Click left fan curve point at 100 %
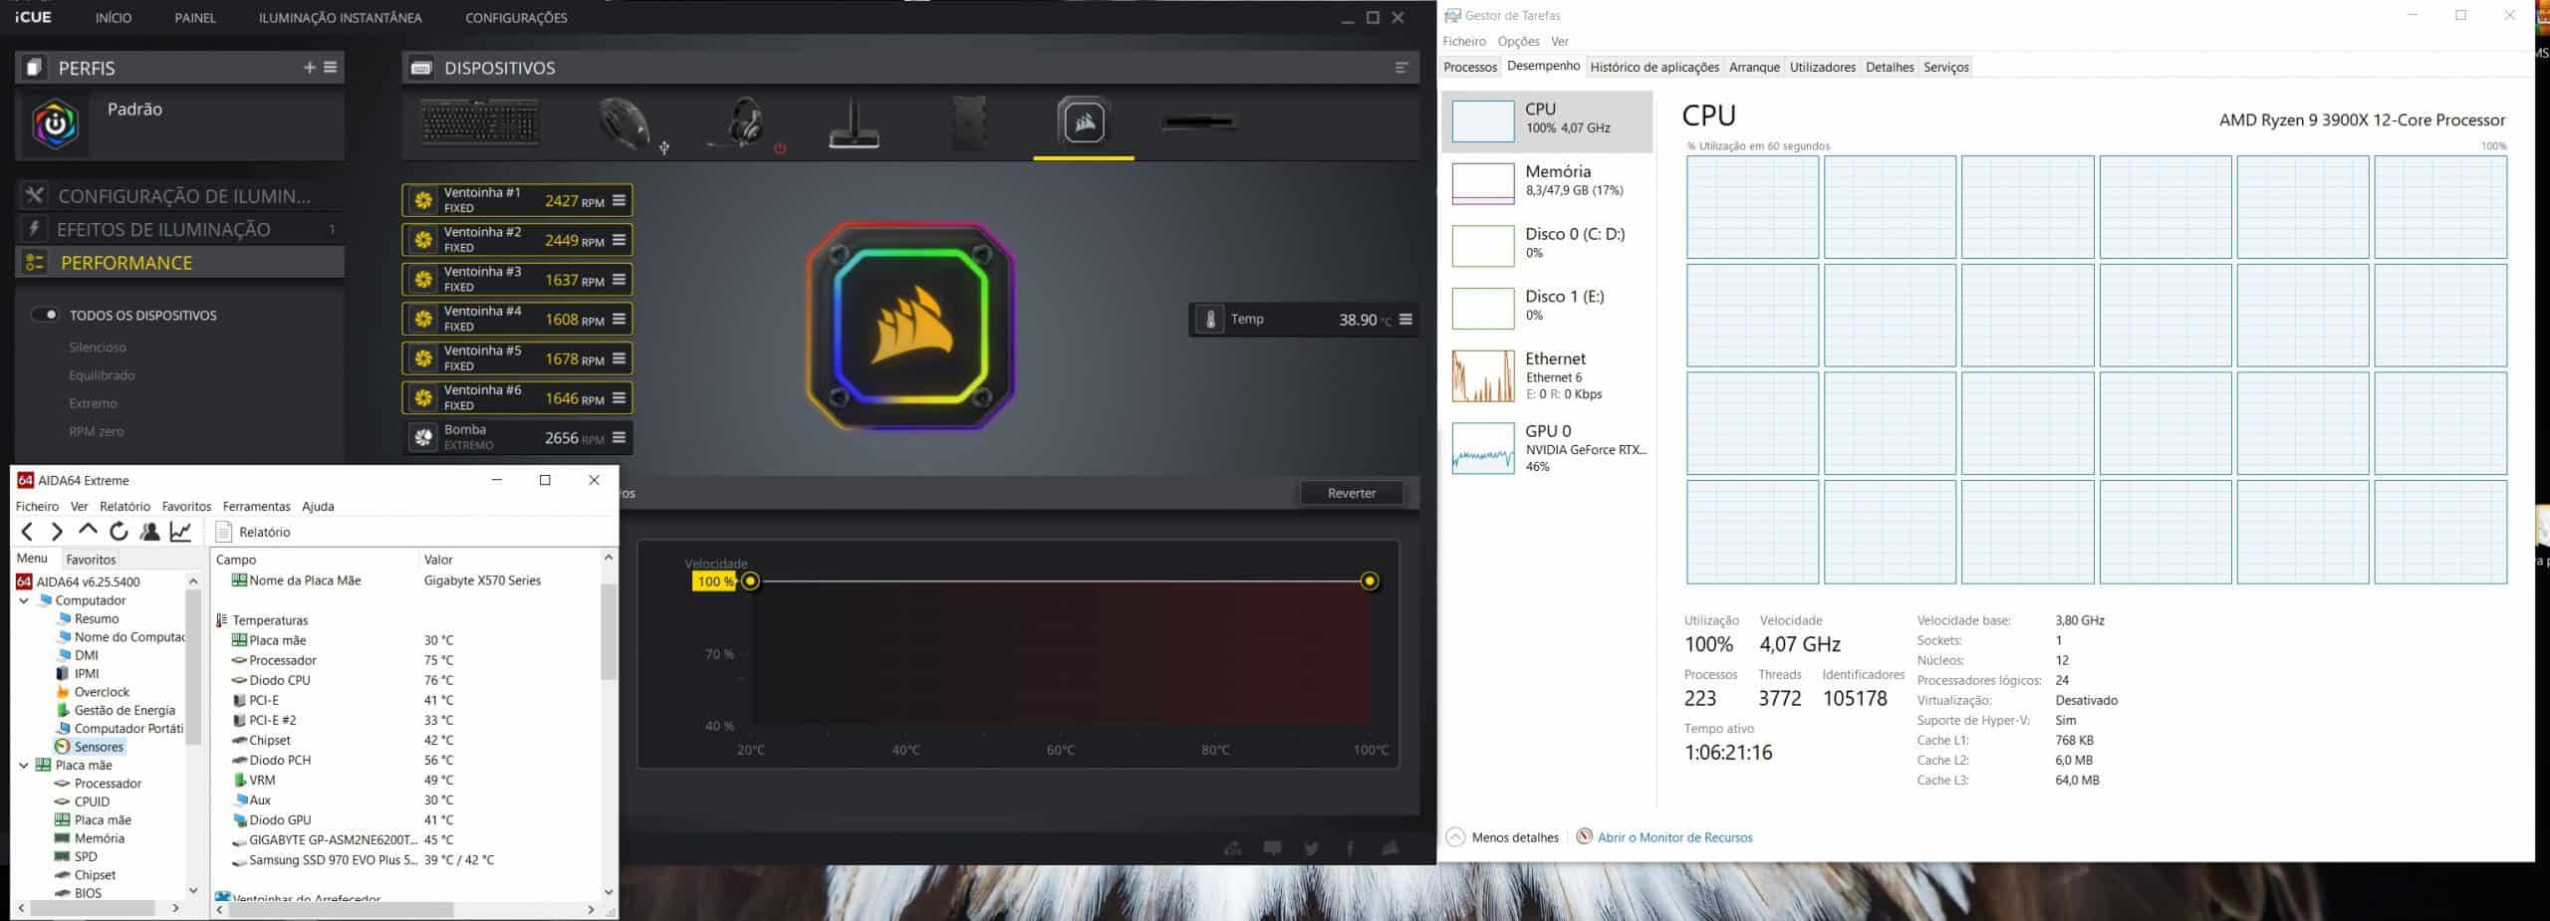Viewport: 2550px width, 921px height. click(x=750, y=581)
